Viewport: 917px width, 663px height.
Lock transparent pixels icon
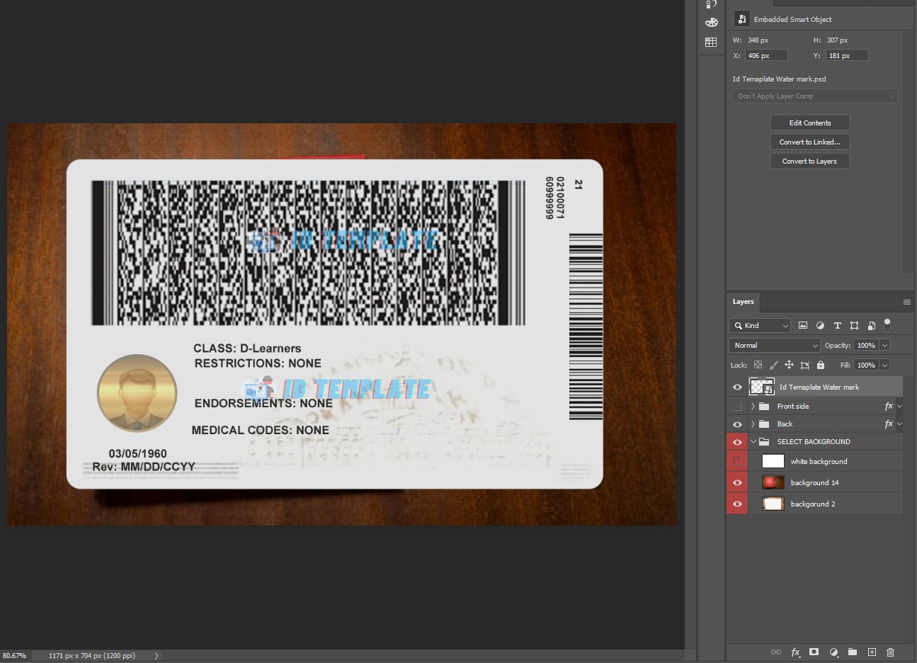click(x=758, y=365)
